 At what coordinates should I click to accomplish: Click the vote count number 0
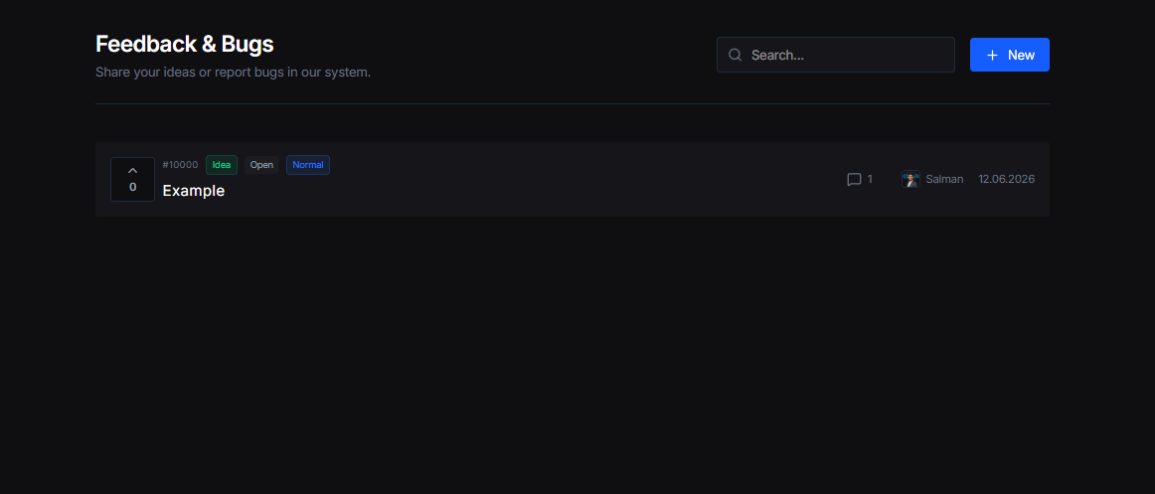pyautogui.click(x=132, y=187)
